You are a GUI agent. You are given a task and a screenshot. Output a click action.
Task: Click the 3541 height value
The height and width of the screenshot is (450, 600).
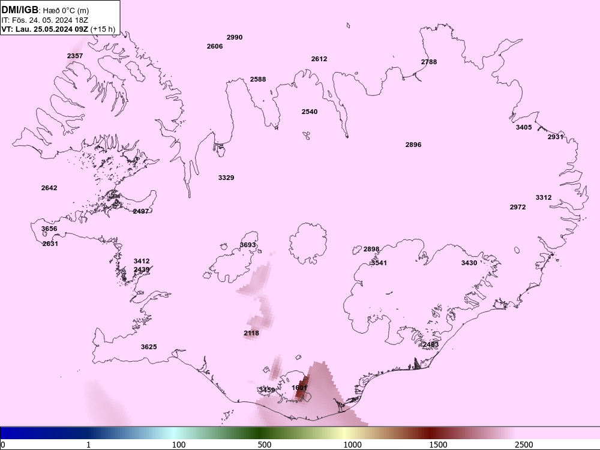tap(379, 263)
